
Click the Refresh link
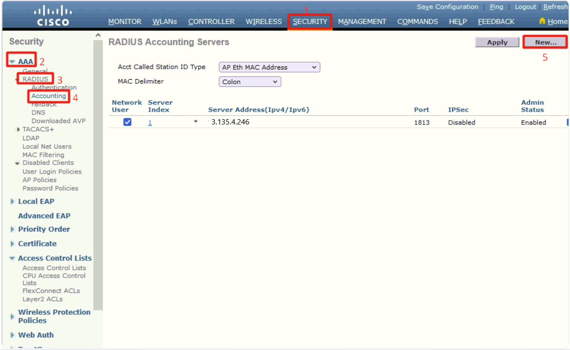coord(556,7)
